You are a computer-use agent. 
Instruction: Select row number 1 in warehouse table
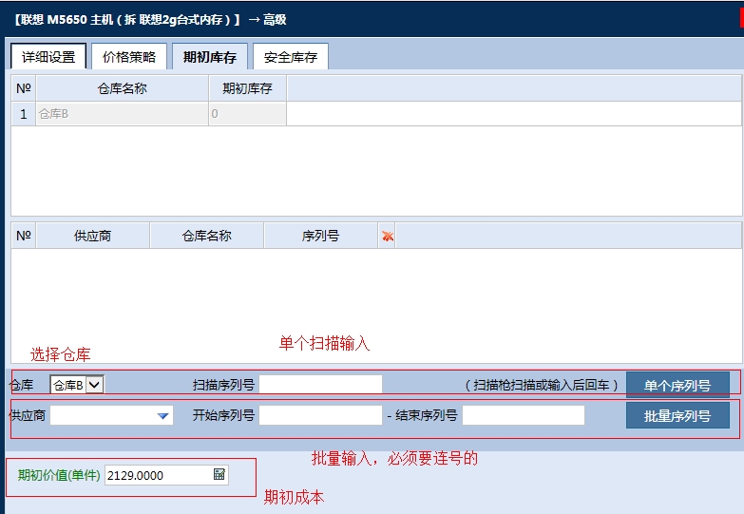[23, 114]
